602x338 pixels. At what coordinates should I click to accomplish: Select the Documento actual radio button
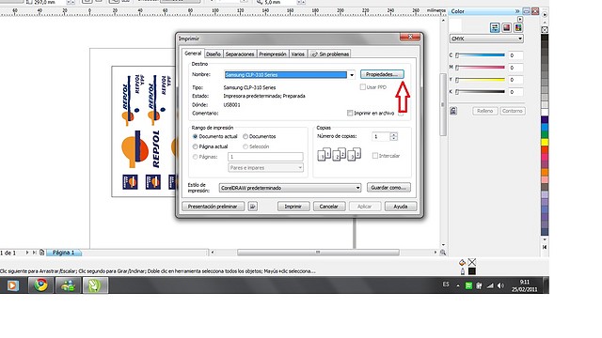(195, 136)
